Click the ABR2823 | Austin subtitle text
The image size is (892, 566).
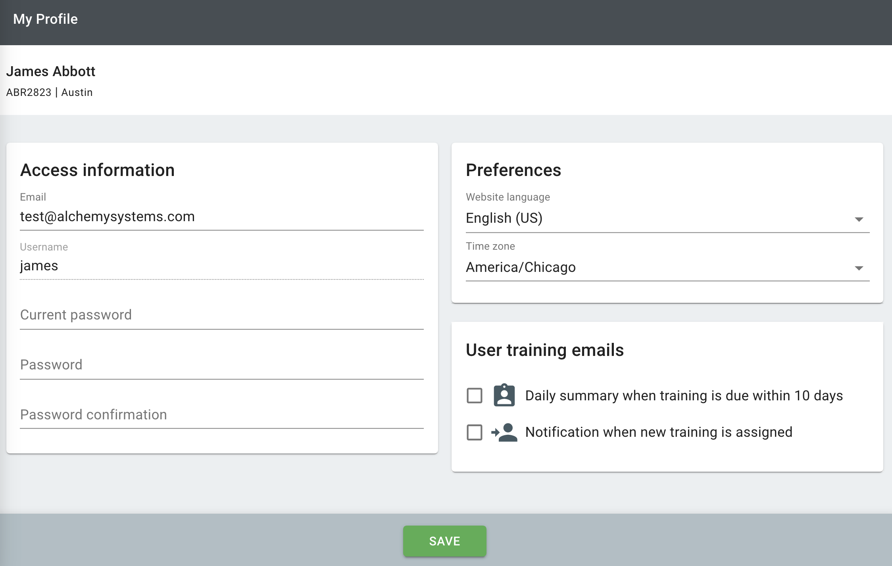pos(49,92)
